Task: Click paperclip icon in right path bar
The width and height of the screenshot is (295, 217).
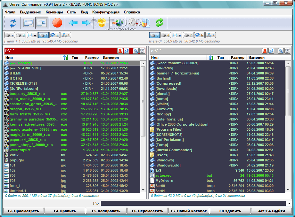Action: point(281,51)
